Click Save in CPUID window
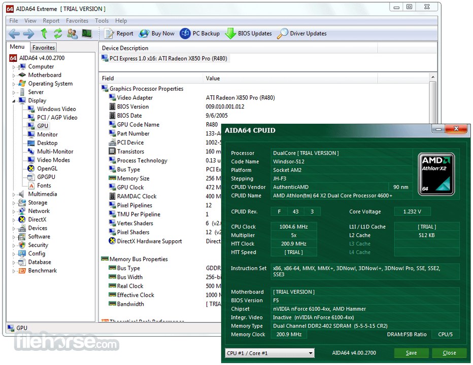473x365 pixels. point(411,353)
